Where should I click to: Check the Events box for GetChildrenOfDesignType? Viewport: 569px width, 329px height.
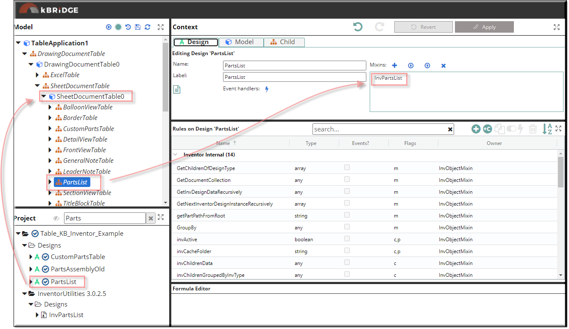(347, 167)
